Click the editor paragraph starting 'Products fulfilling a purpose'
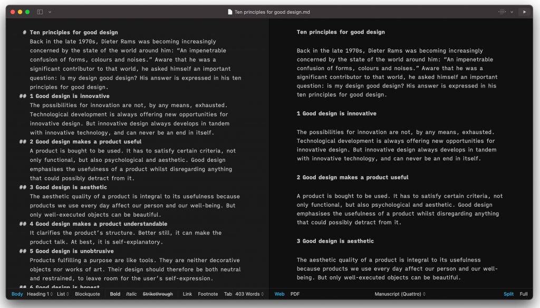This screenshot has height=308, width=540. tap(135, 269)
